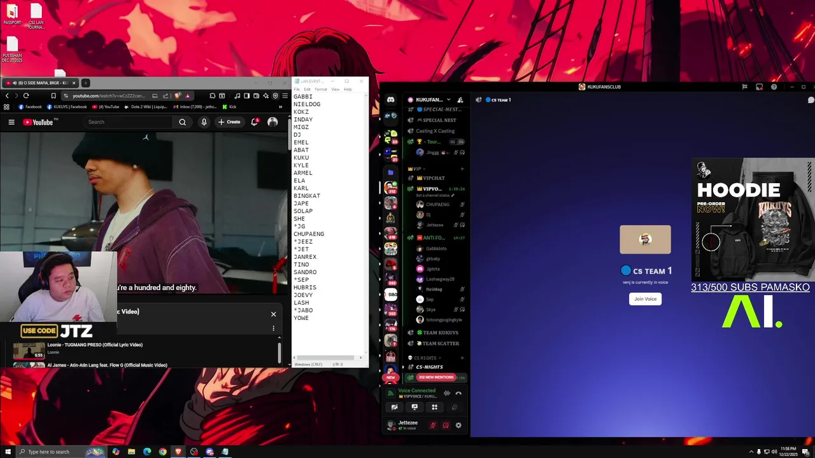Click YouTube Create button
The height and width of the screenshot is (458, 815).
click(229, 122)
